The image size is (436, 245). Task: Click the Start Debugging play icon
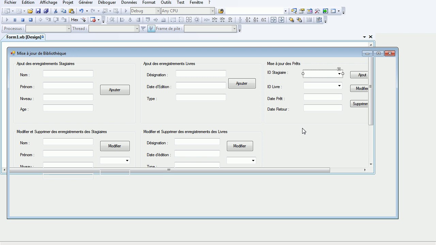(x=126, y=11)
